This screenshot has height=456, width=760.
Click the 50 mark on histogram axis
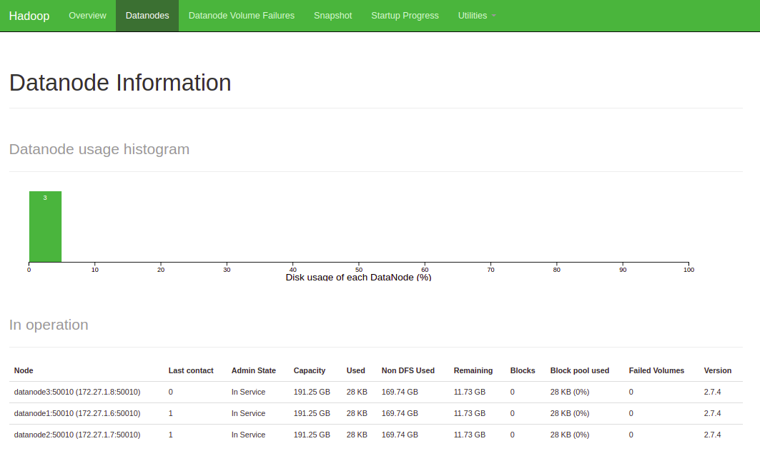tap(359, 269)
